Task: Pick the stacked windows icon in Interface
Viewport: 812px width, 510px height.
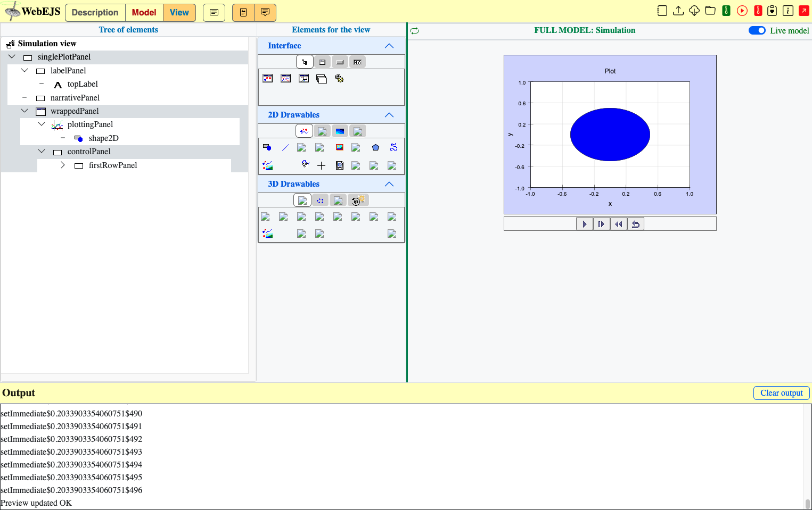Action: click(x=321, y=78)
